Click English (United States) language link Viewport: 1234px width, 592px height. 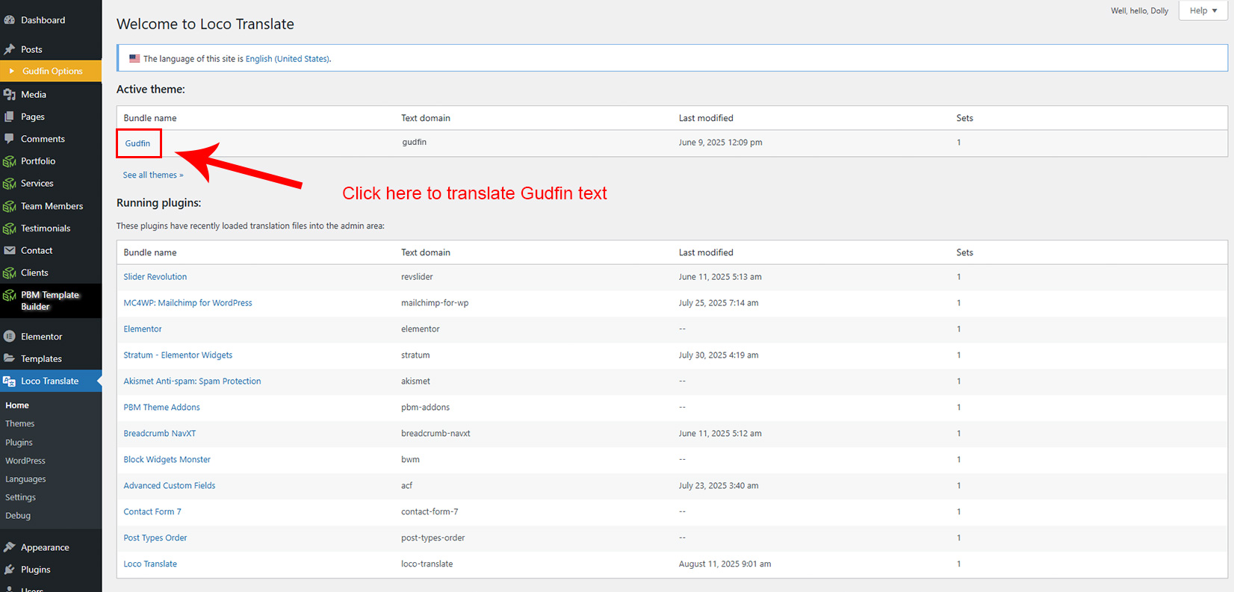click(287, 59)
